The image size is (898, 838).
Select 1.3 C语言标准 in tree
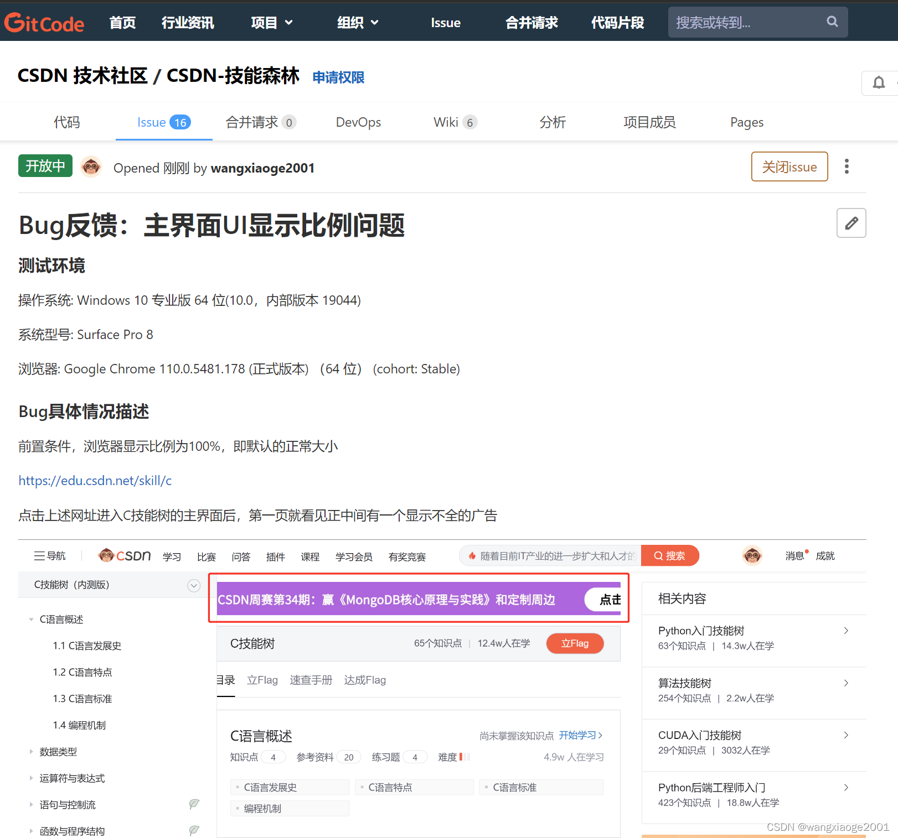pyautogui.click(x=82, y=699)
